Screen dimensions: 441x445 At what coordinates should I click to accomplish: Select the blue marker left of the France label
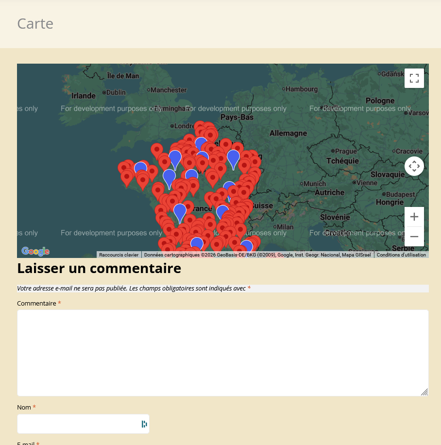coord(180,211)
